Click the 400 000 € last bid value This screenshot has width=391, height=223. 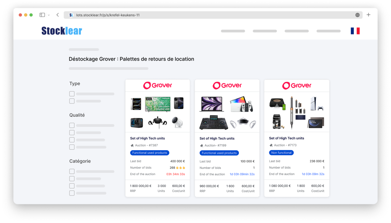[178, 161]
